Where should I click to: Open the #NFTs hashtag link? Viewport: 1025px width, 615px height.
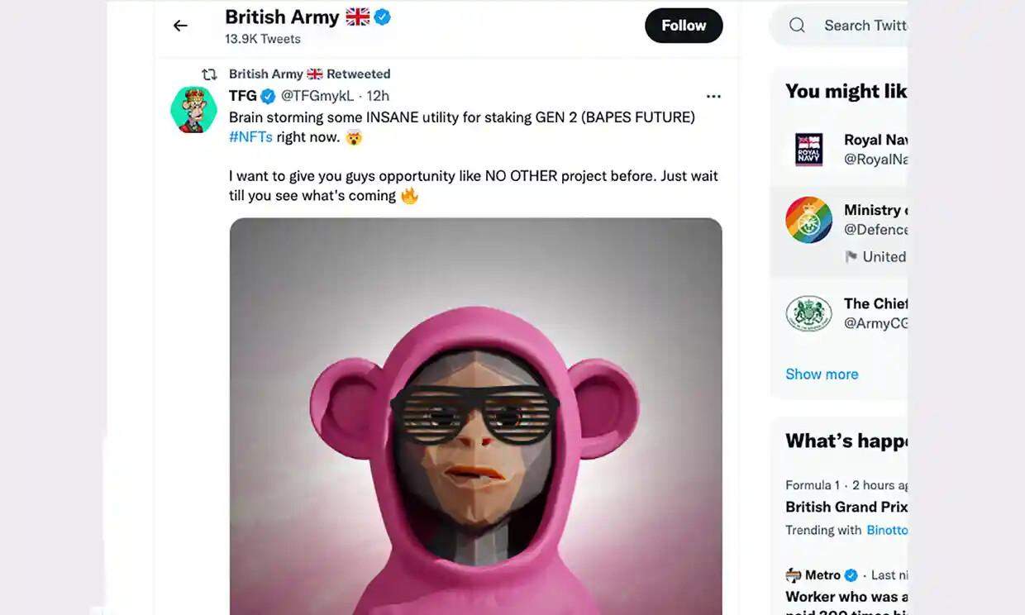tap(250, 137)
